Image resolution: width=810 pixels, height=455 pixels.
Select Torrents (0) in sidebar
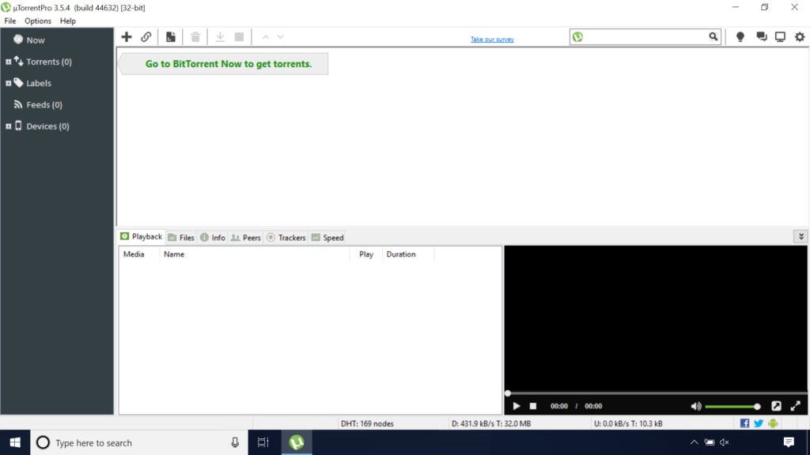tap(49, 62)
